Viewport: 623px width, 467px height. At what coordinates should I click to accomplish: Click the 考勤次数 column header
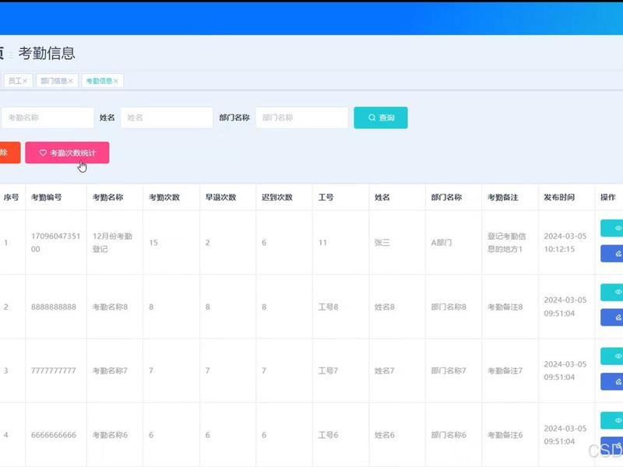pos(164,198)
